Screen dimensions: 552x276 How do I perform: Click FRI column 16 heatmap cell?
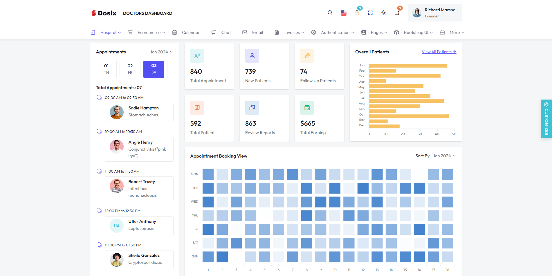pos(419,229)
